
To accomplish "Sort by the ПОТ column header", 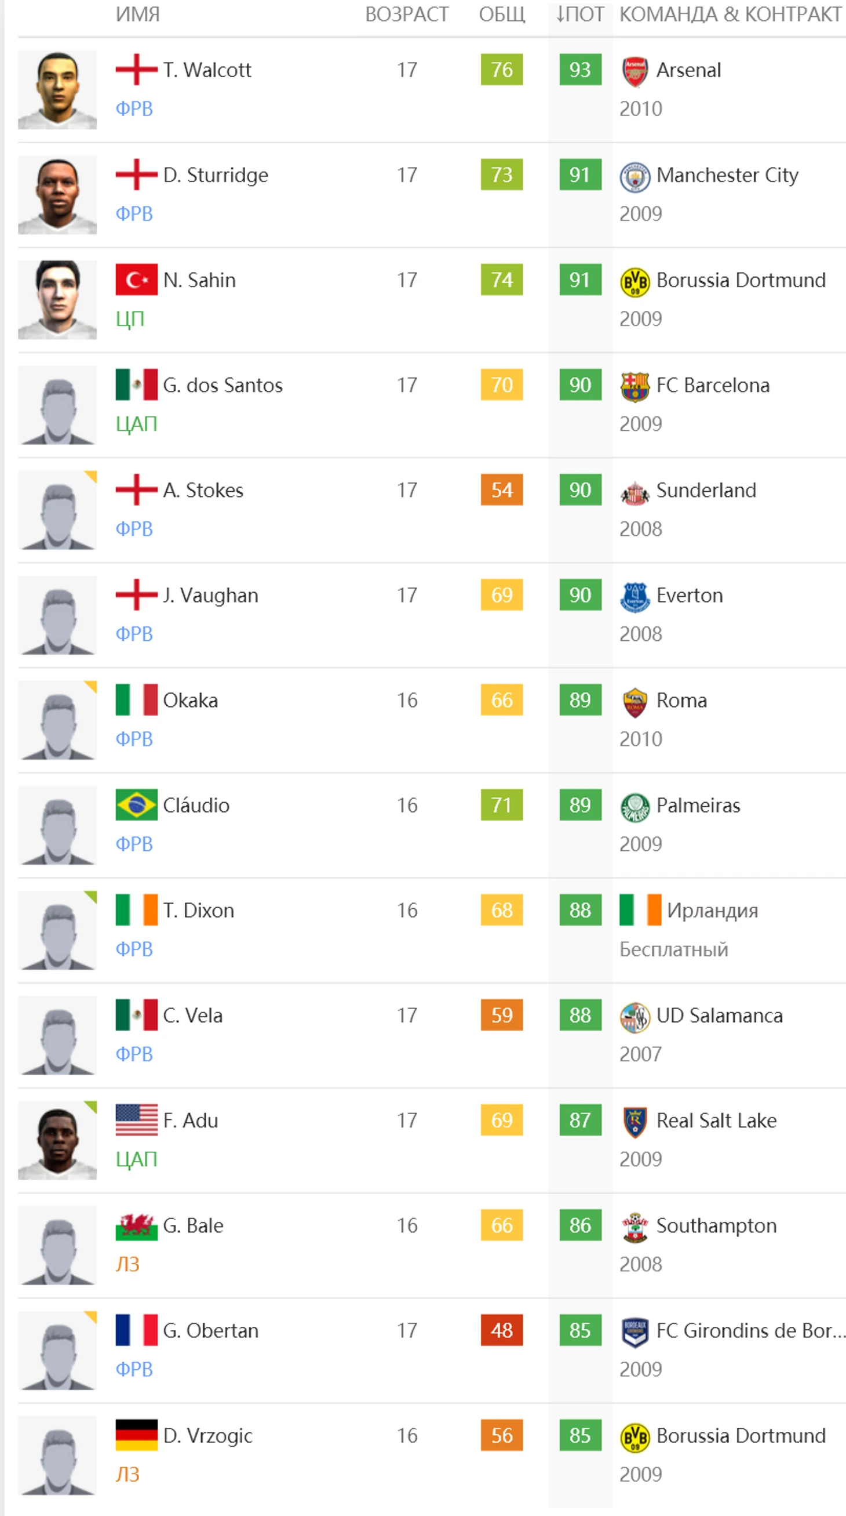I will pos(579,14).
